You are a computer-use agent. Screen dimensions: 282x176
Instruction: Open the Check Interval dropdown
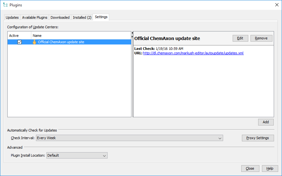129,138
